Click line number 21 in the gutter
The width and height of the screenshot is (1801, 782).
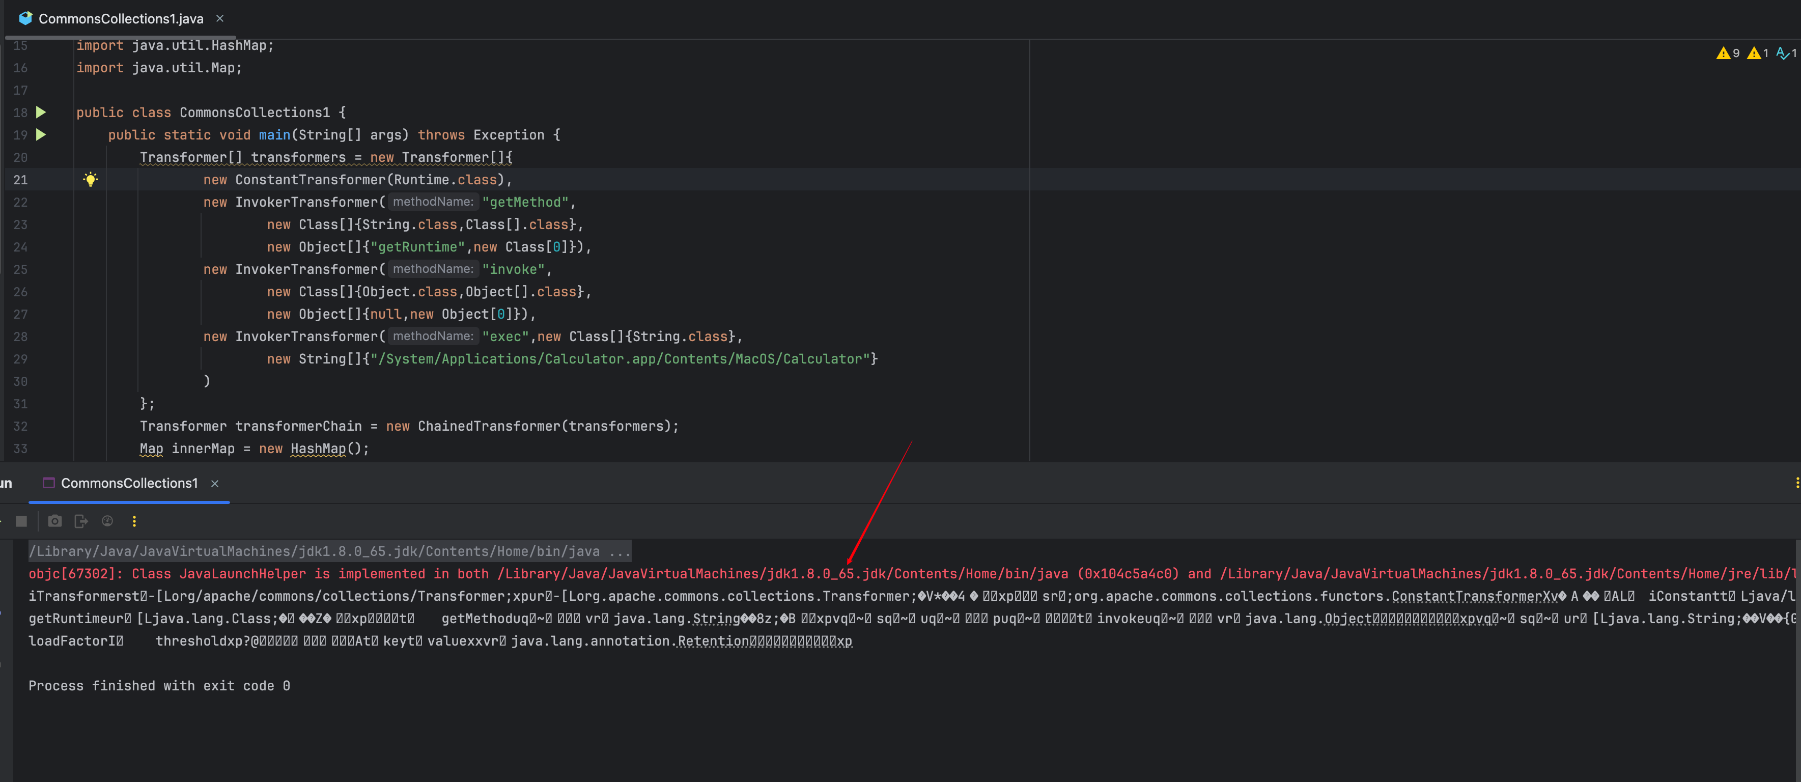coord(20,180)
